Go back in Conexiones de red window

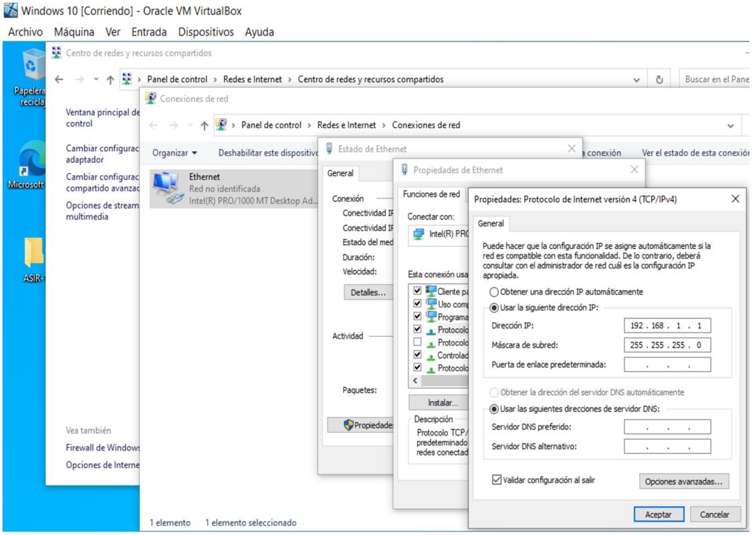click(154, 125)
